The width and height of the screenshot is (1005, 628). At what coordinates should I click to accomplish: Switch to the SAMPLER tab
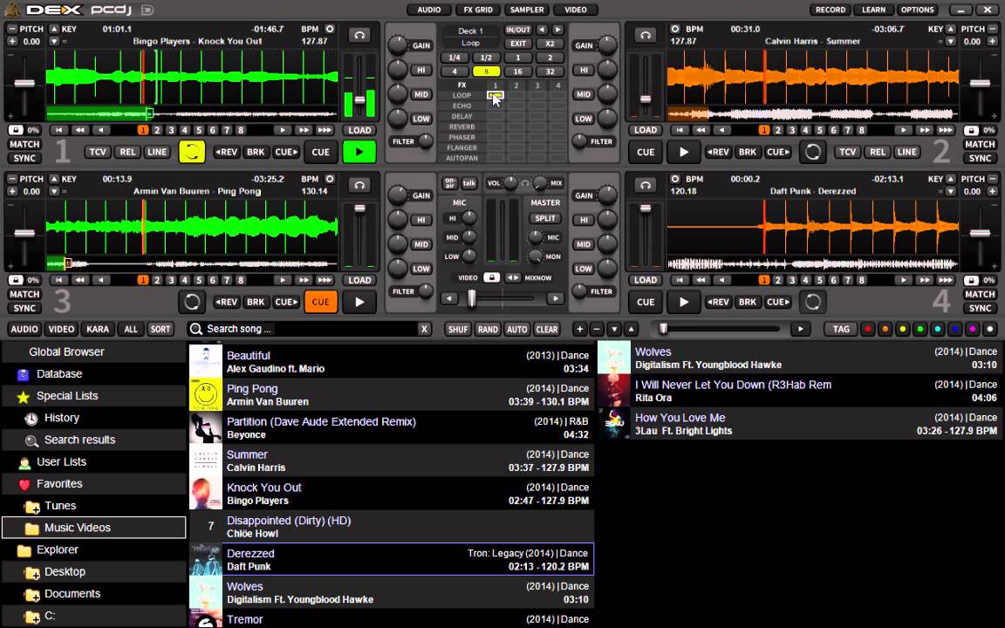click(x=527, y=10)
